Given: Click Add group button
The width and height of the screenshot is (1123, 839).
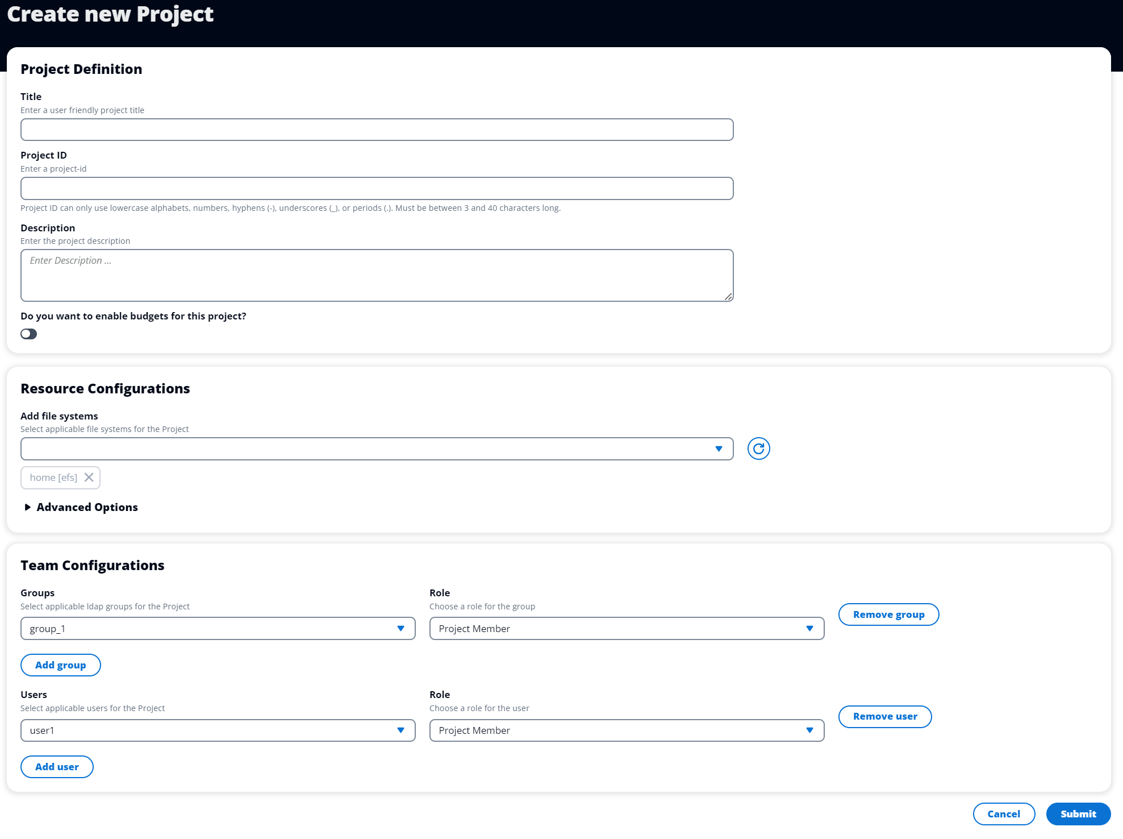Looking at the screenshot, I should click(x=61, y=664).
